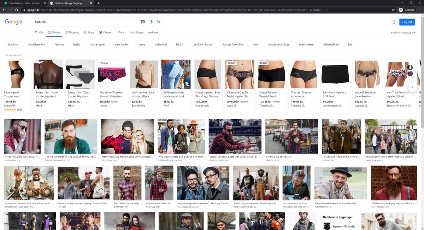The height and width of the screenshot is (230, 424).
Task: Select the fashion filter chip
Action: 59,45
